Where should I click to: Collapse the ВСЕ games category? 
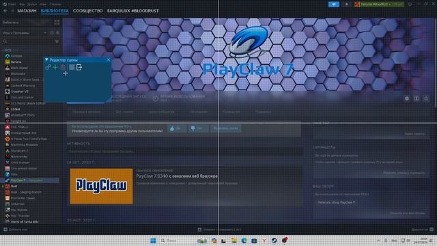(x=3, y=50)
